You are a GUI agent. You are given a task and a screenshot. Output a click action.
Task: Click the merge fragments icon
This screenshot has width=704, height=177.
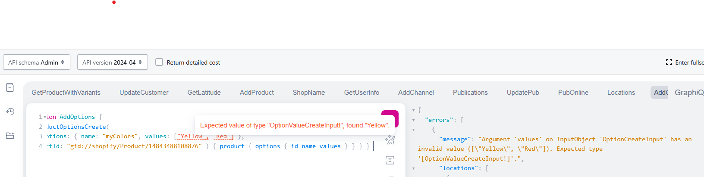point(390,160)
